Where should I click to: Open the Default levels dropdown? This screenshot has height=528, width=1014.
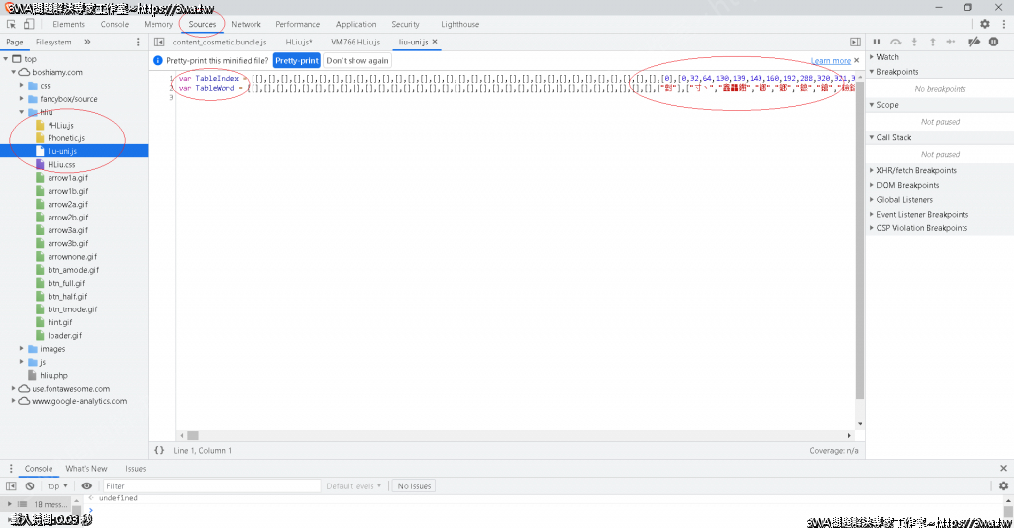tap(355, 486)
